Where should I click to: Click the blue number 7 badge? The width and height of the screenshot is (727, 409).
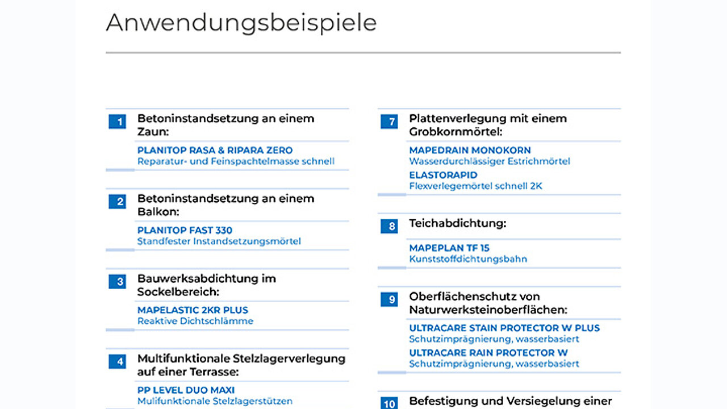click(389, 122)
